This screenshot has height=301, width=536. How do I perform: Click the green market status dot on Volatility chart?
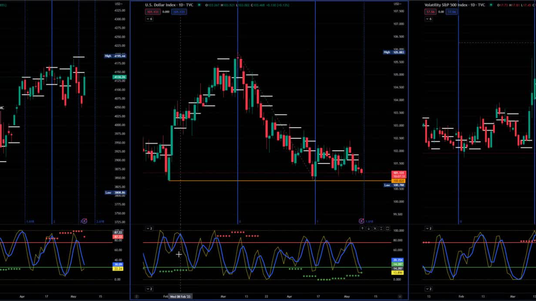[491, 5]
